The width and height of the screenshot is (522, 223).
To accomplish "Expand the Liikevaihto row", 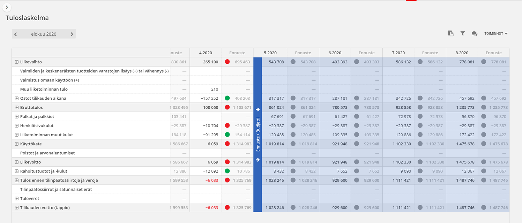I will pyautogui.click(x=16, y=62).
